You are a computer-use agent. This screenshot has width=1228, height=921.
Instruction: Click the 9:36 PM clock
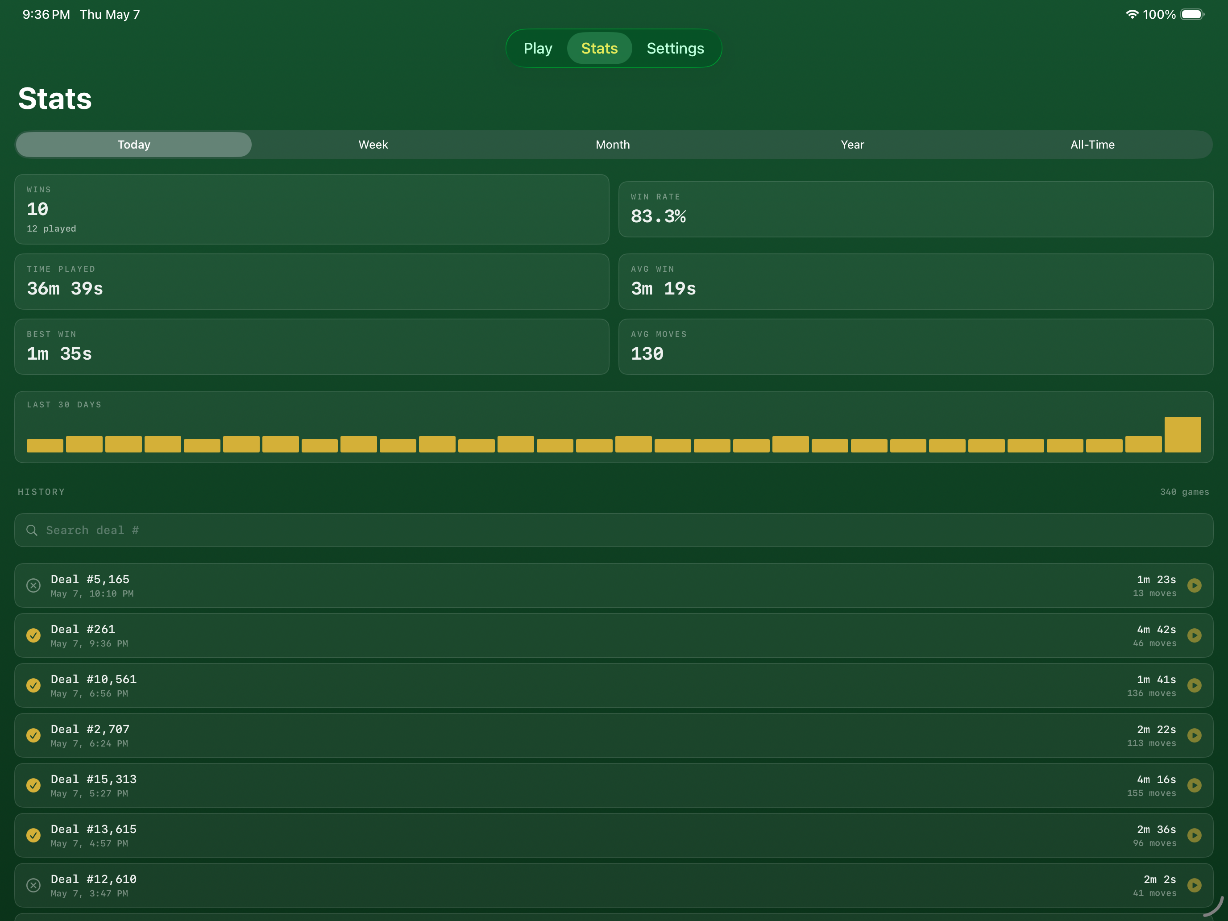tap(46, 14)
